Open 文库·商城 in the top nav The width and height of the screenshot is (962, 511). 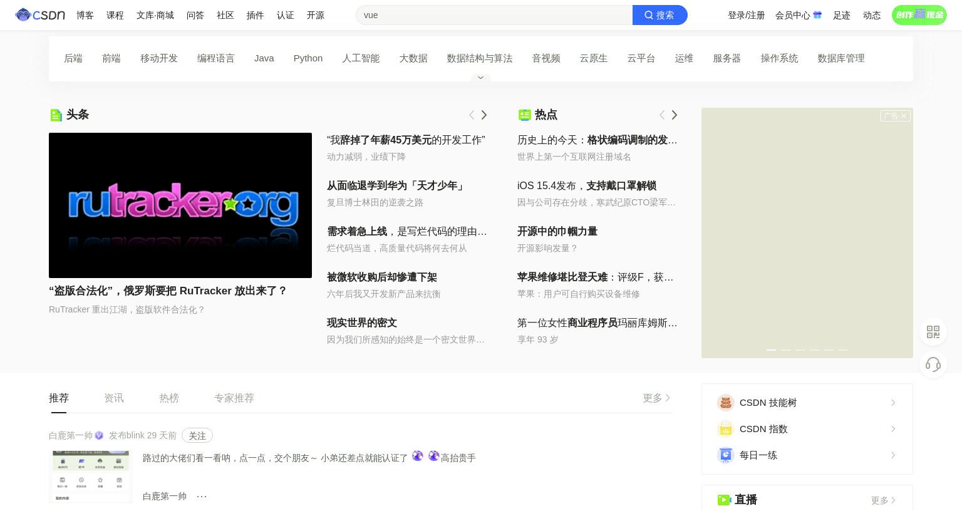(155, 15)
